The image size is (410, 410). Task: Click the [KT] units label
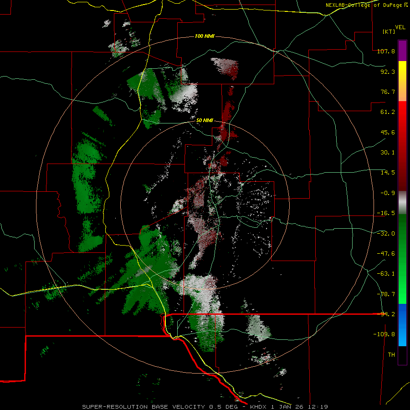click(389, 31)
